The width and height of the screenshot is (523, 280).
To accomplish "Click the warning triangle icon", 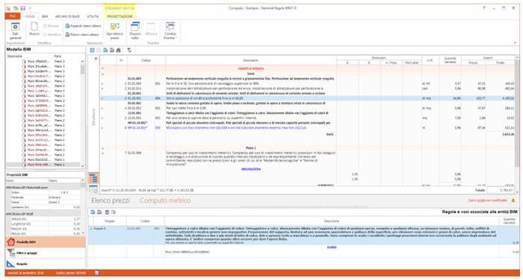I will (x=513, y=200).
